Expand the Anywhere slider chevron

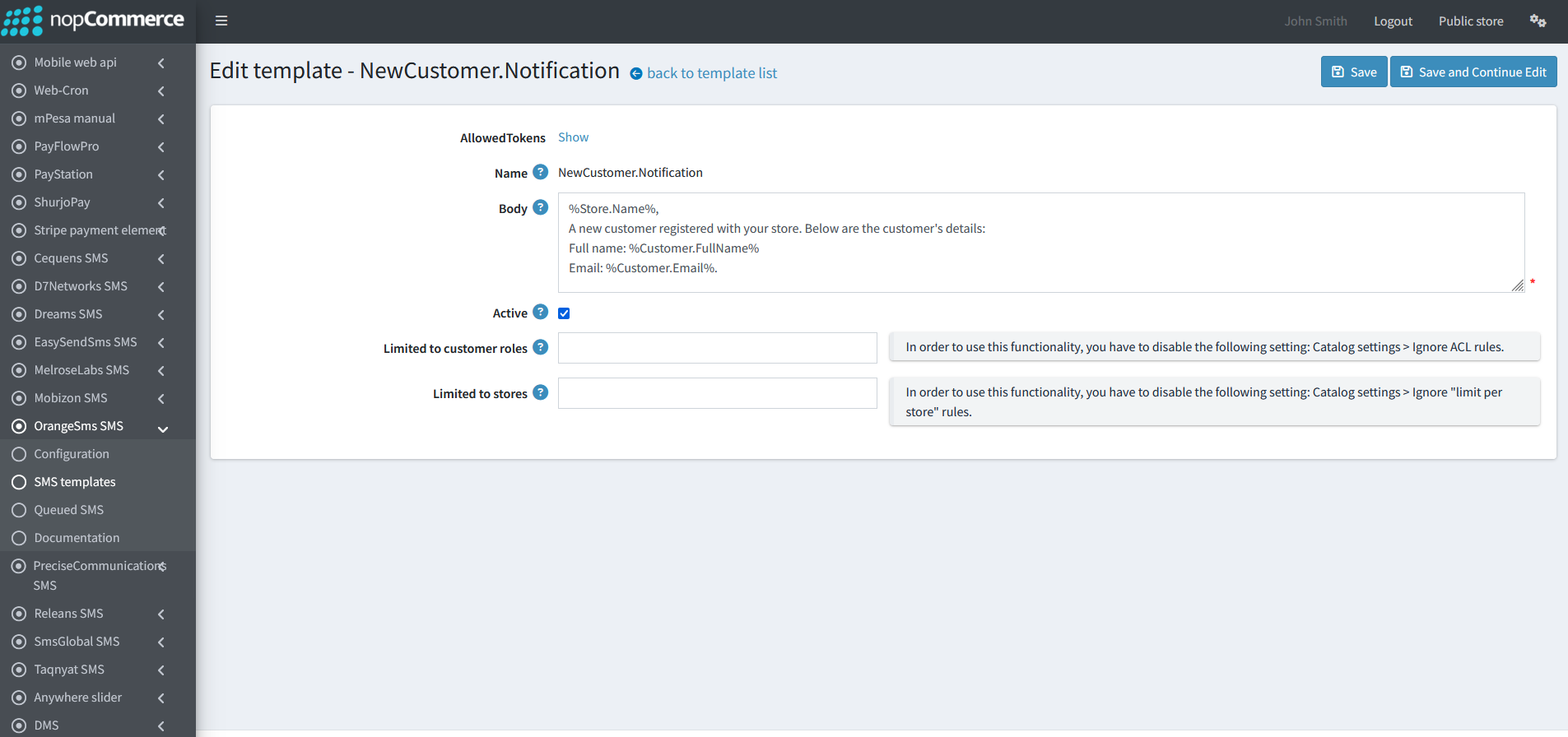point(161,698)
